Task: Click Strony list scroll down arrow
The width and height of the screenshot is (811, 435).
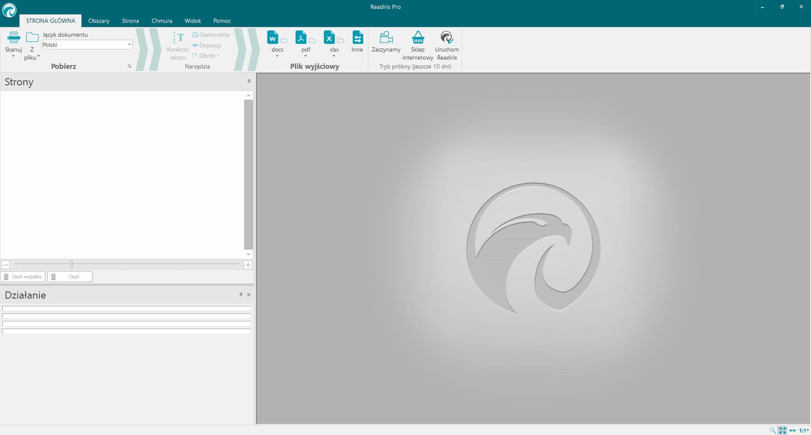Action: point(248,254)
